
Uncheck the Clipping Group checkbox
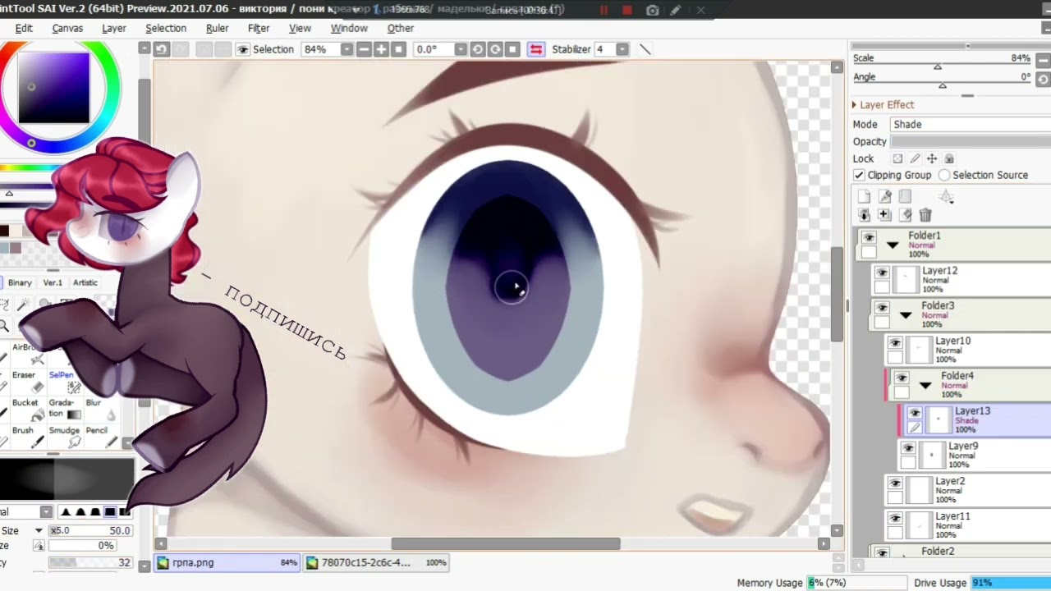point(859,175)
